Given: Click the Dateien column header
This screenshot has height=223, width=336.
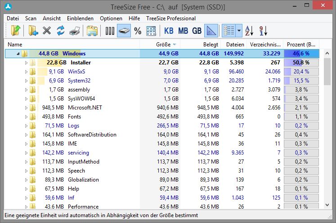Looking at the screenshot, I should click(x=233, y=45).
